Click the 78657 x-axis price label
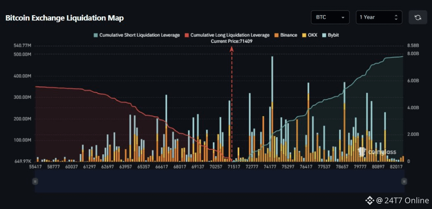 pyautogui.click(x=342, y=167)
